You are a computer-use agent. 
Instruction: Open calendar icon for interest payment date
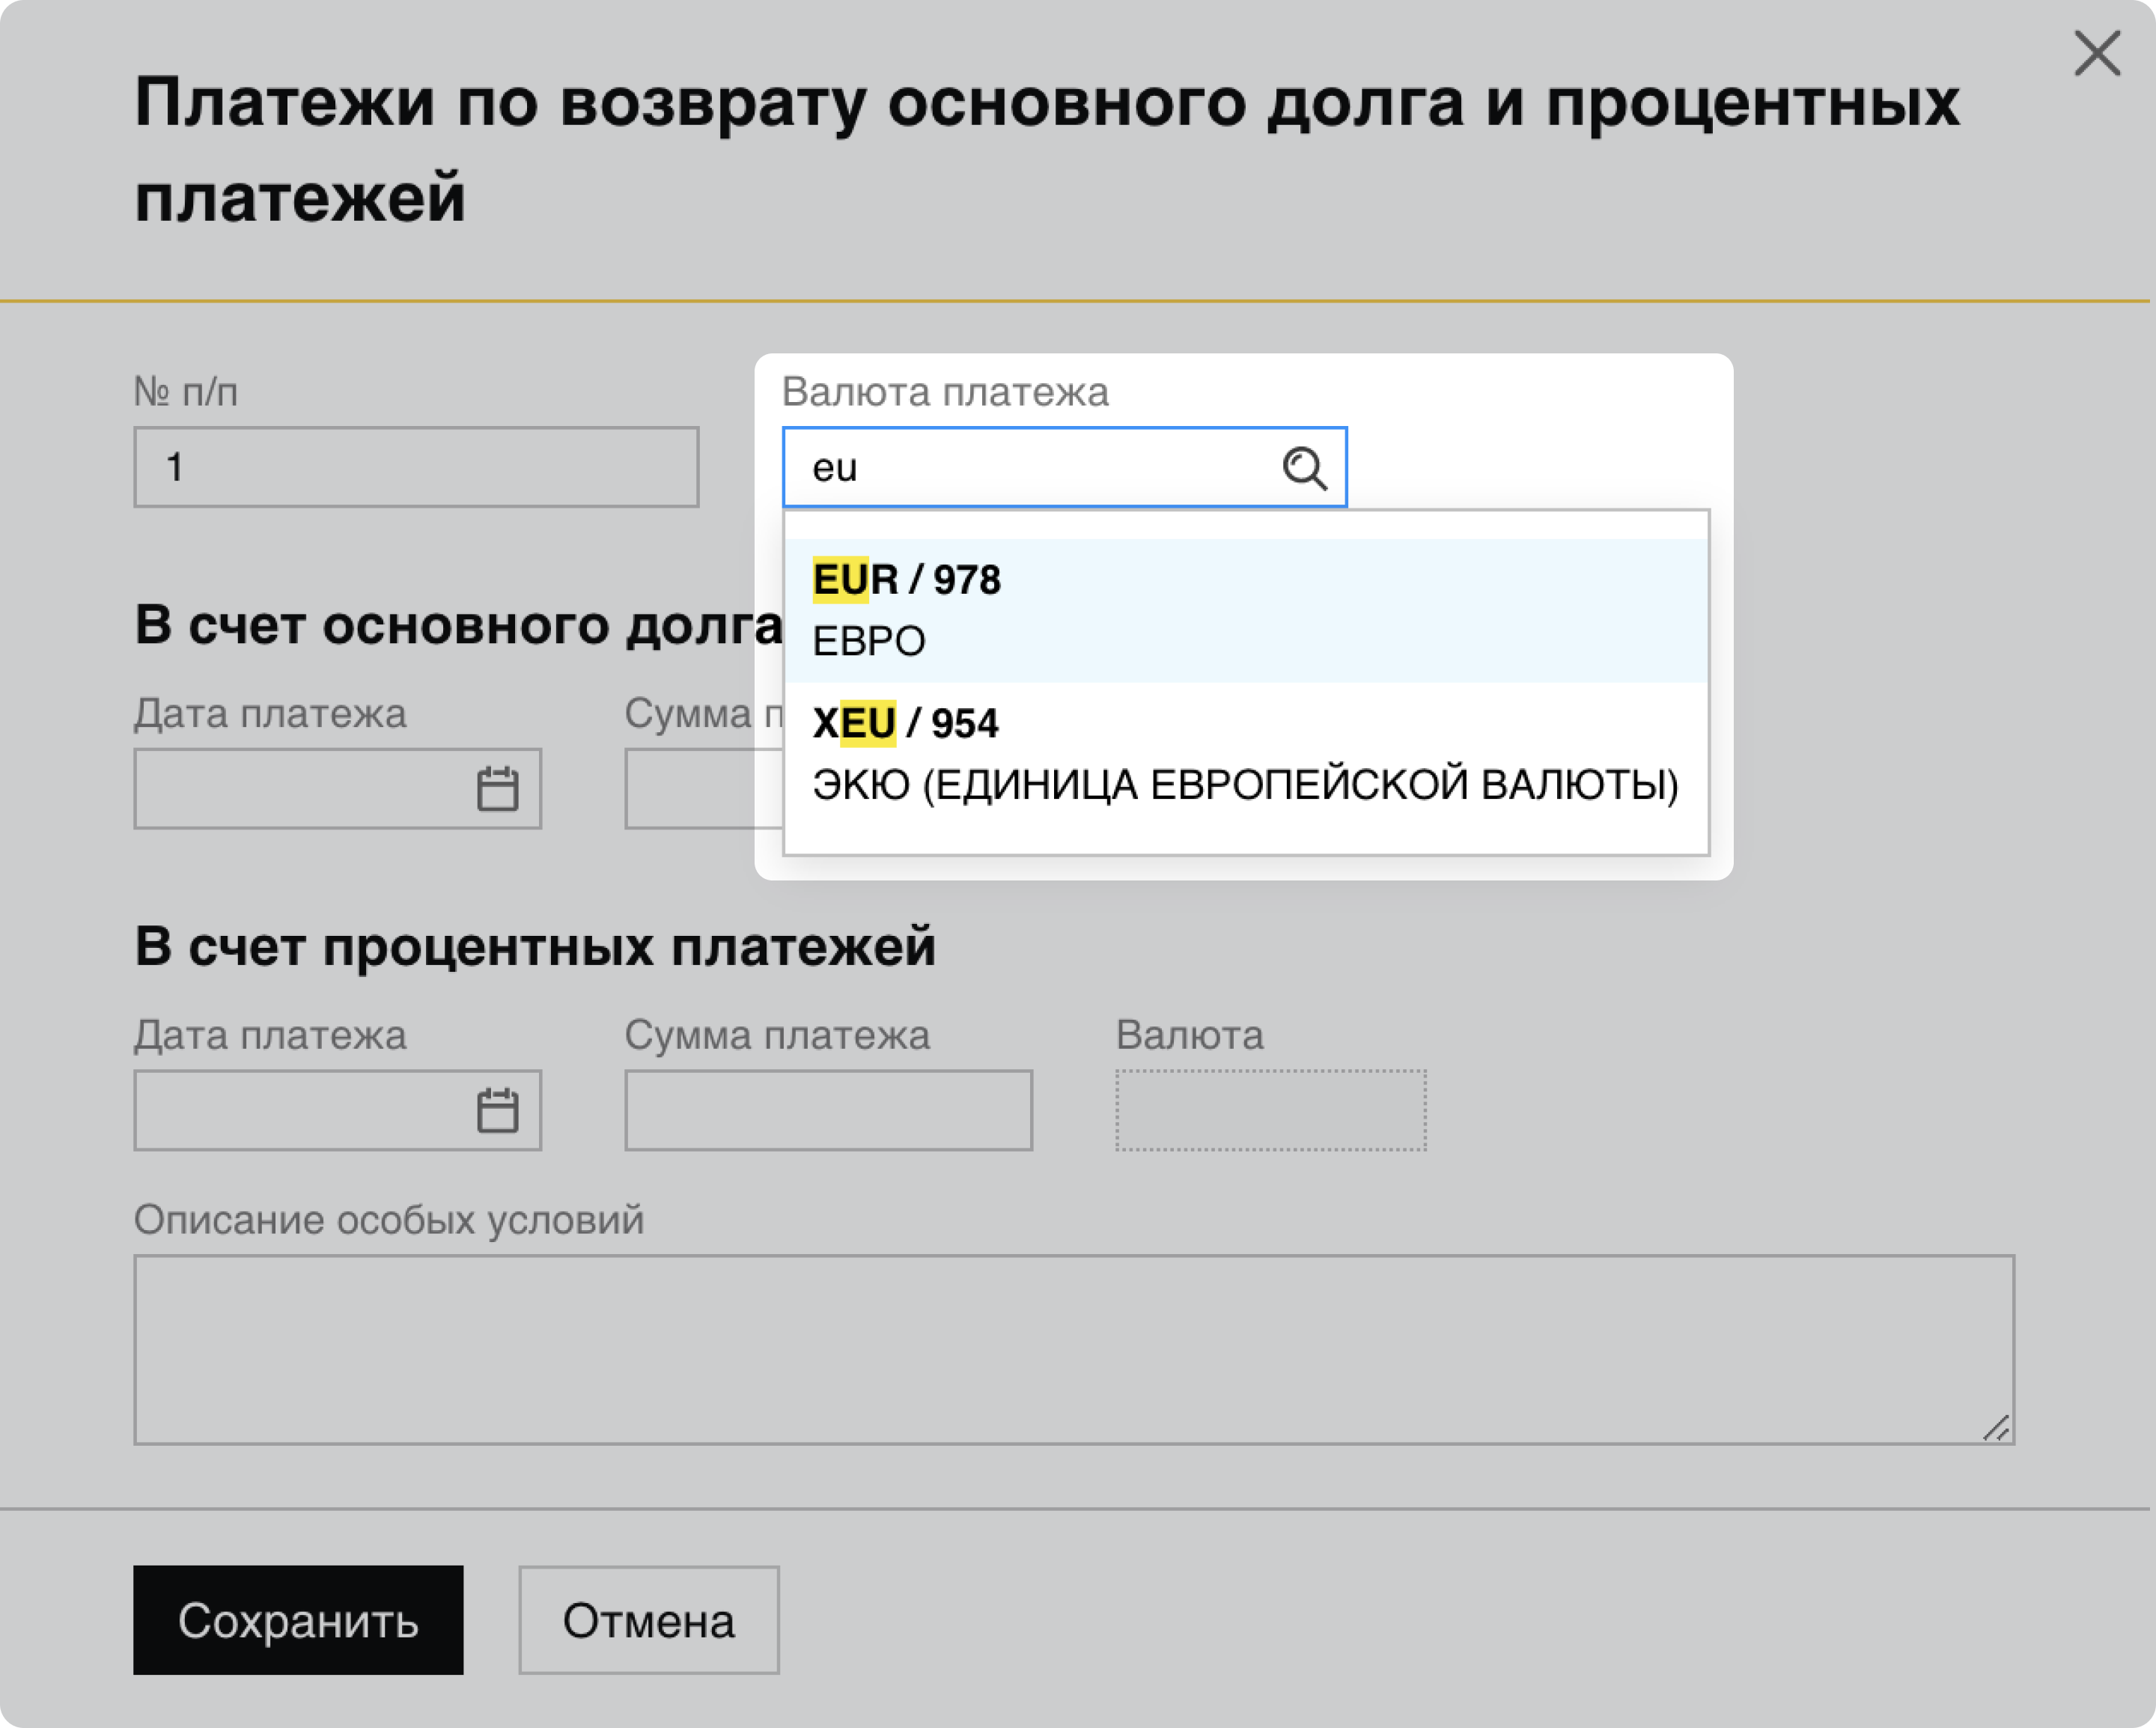tap(497, 1110)
